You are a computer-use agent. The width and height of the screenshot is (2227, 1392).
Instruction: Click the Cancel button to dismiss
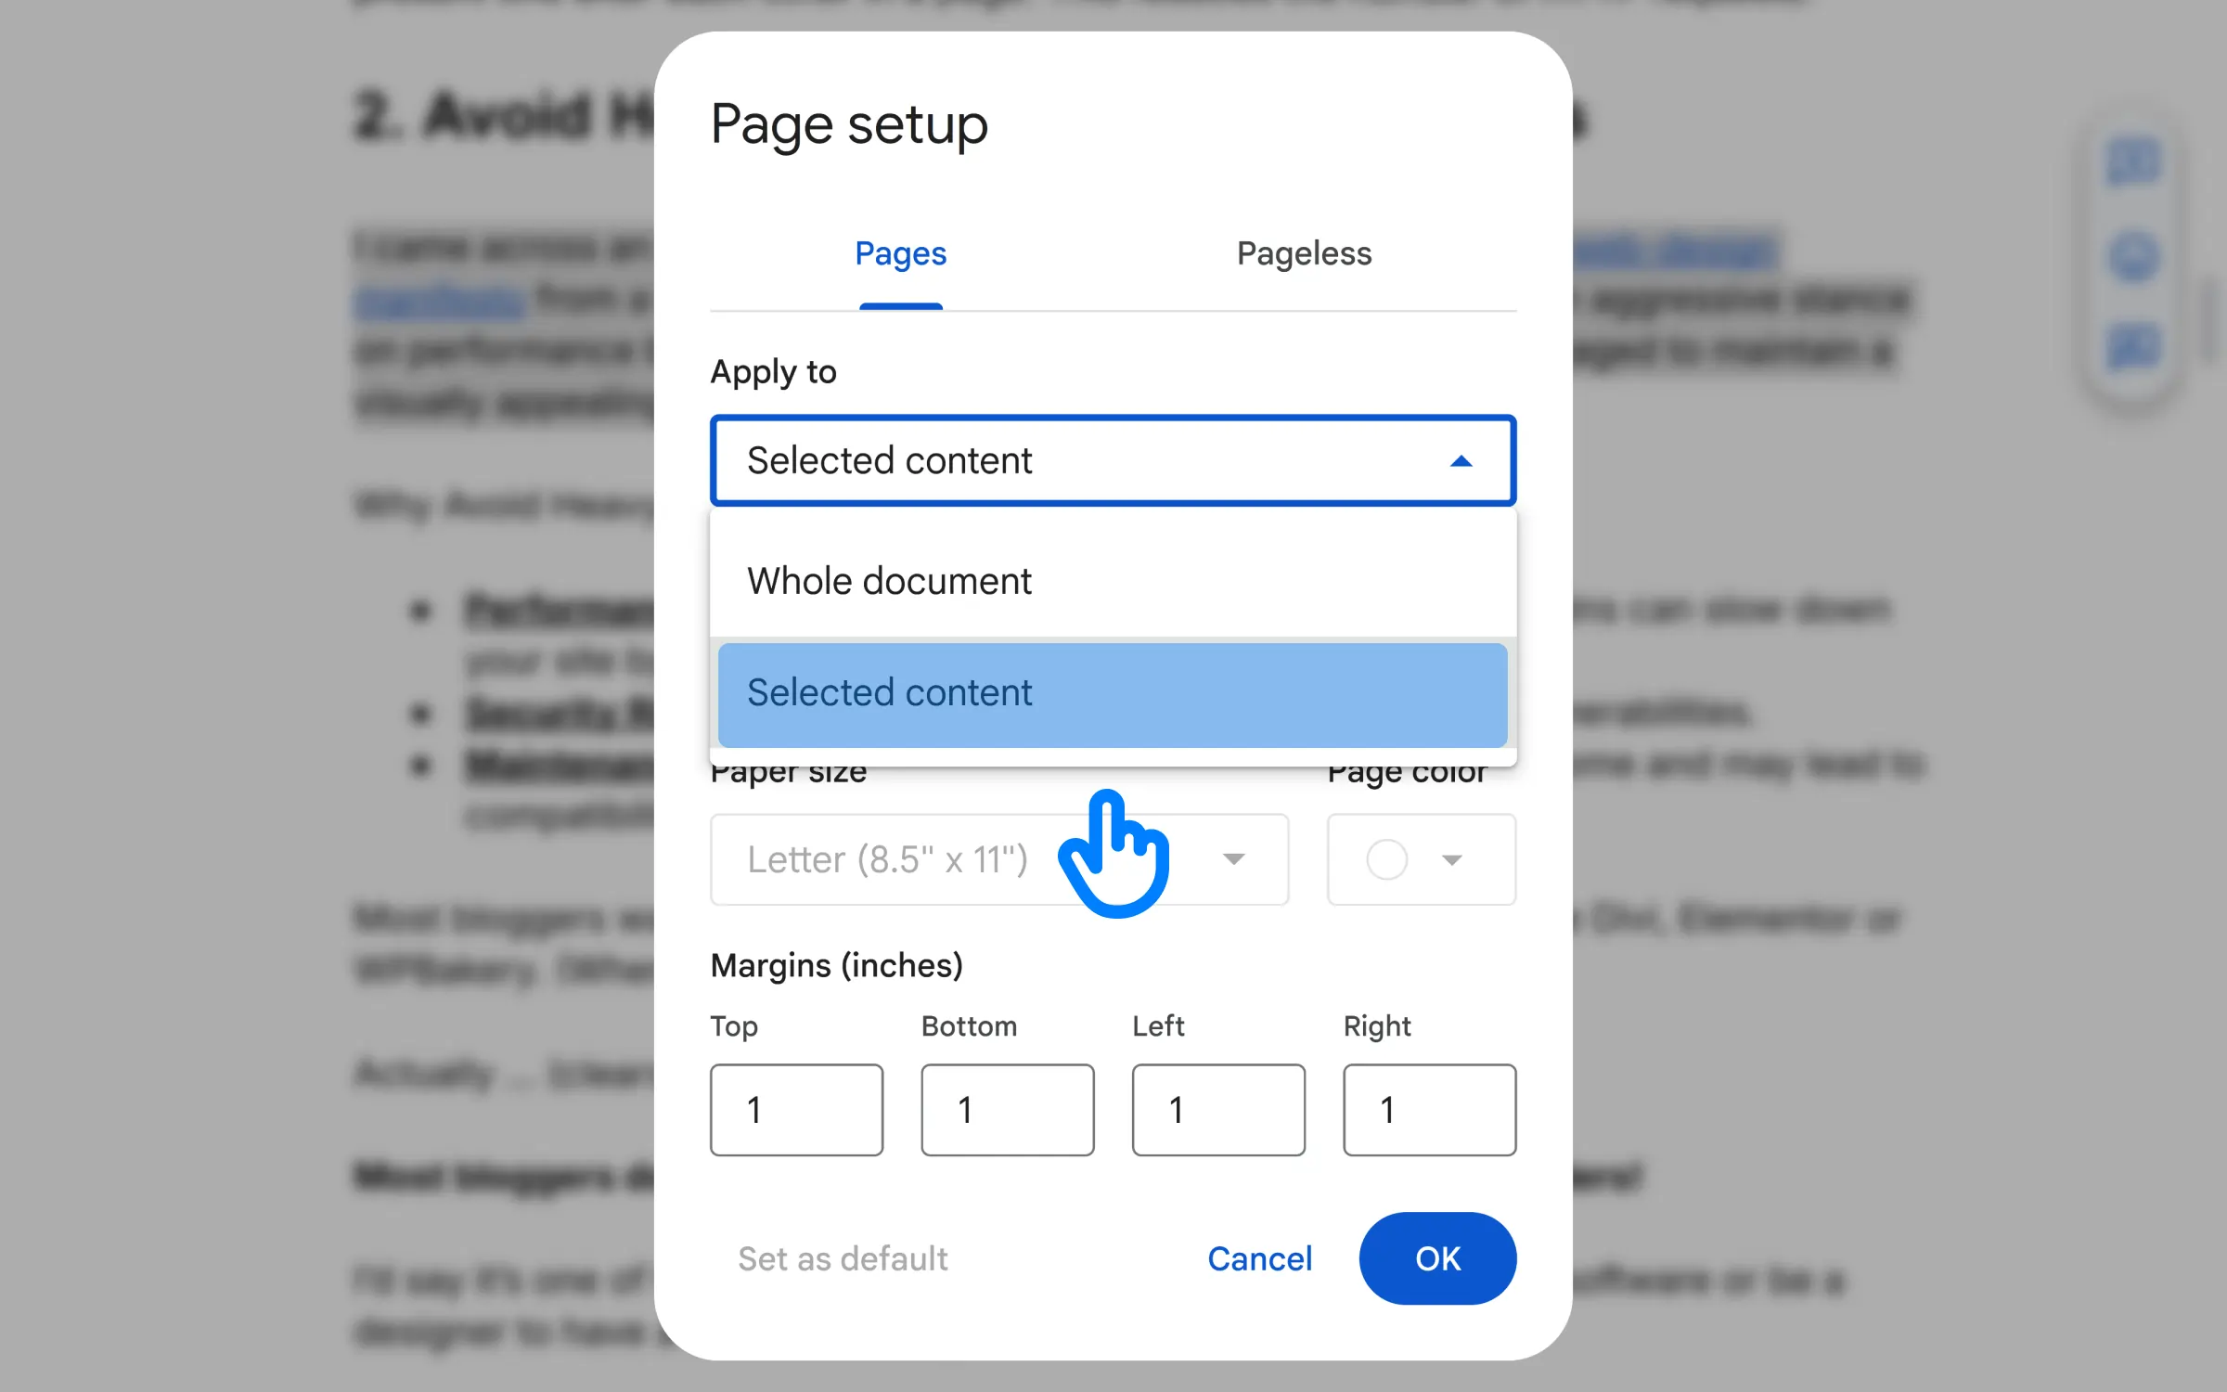[x=1260, y=1257]
